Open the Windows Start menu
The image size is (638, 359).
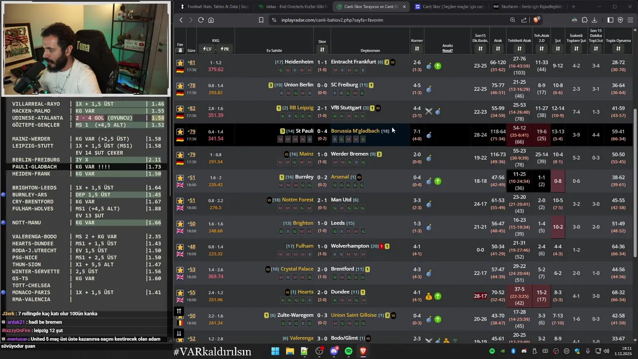click(x=275, y=352)
